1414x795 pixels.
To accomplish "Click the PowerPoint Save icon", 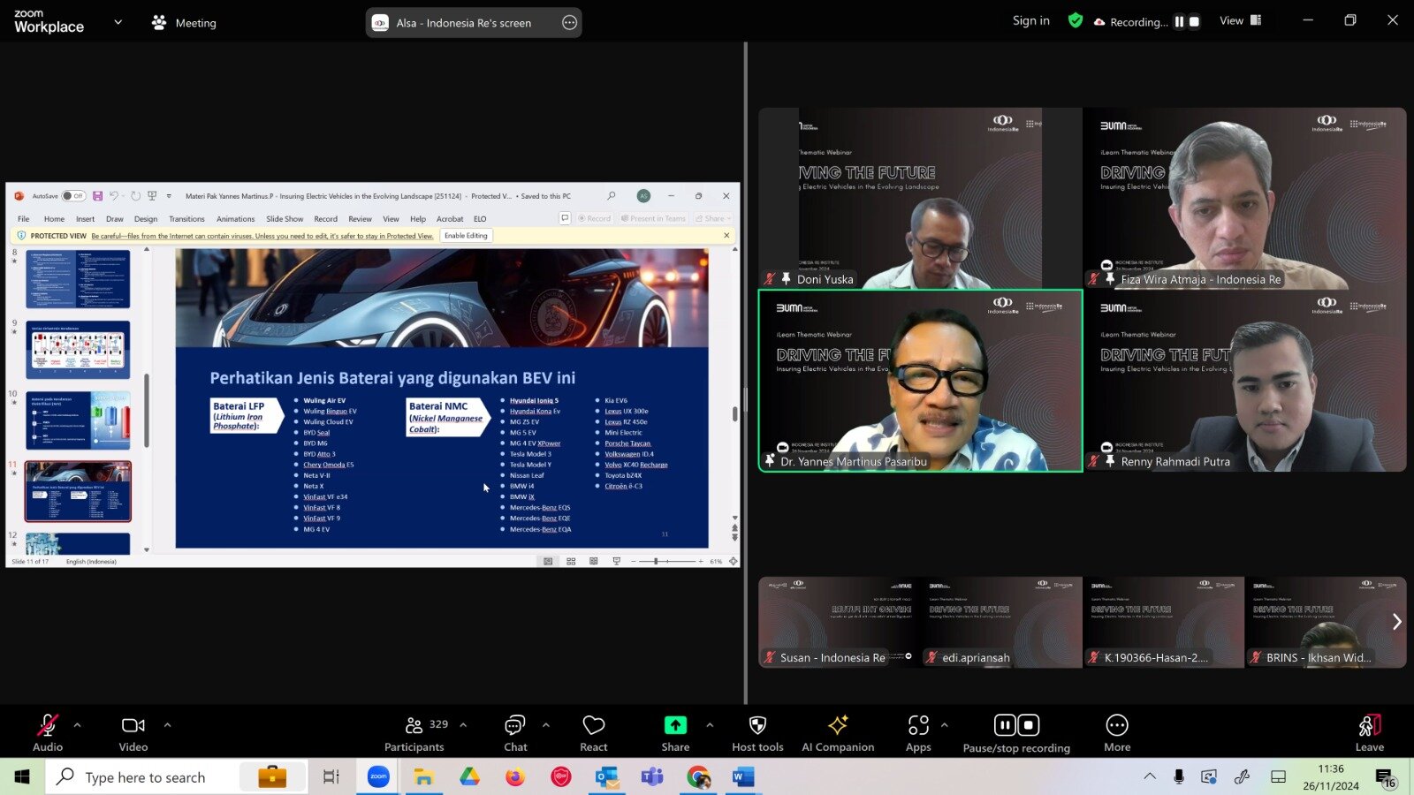I will point(97,196).
